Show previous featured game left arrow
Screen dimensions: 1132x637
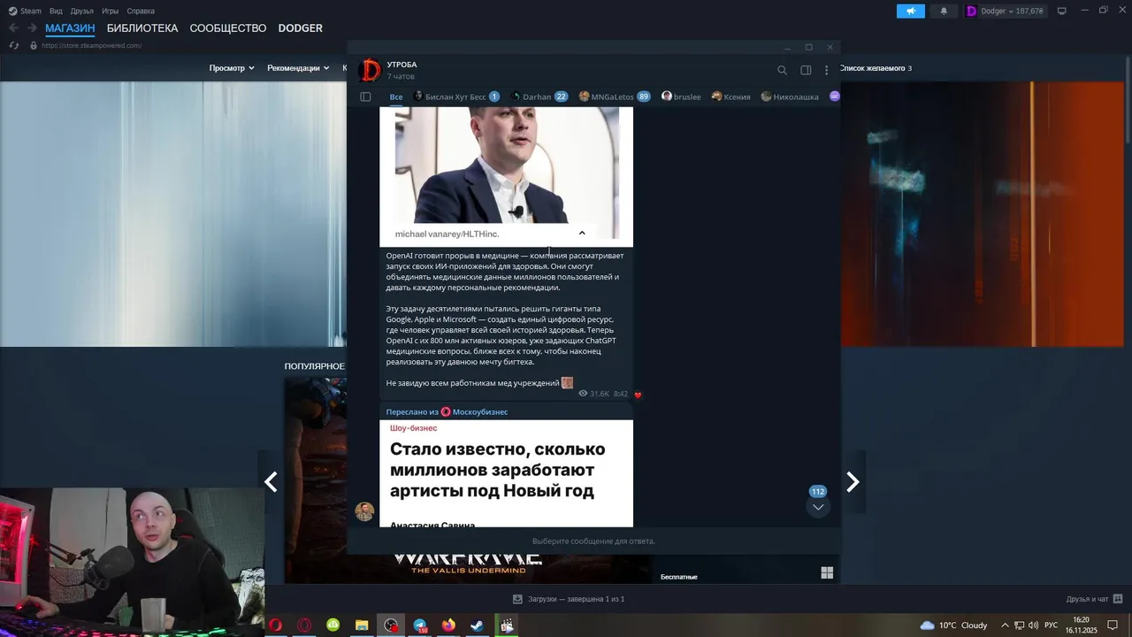pyautogui.click(x=272, y=481)
